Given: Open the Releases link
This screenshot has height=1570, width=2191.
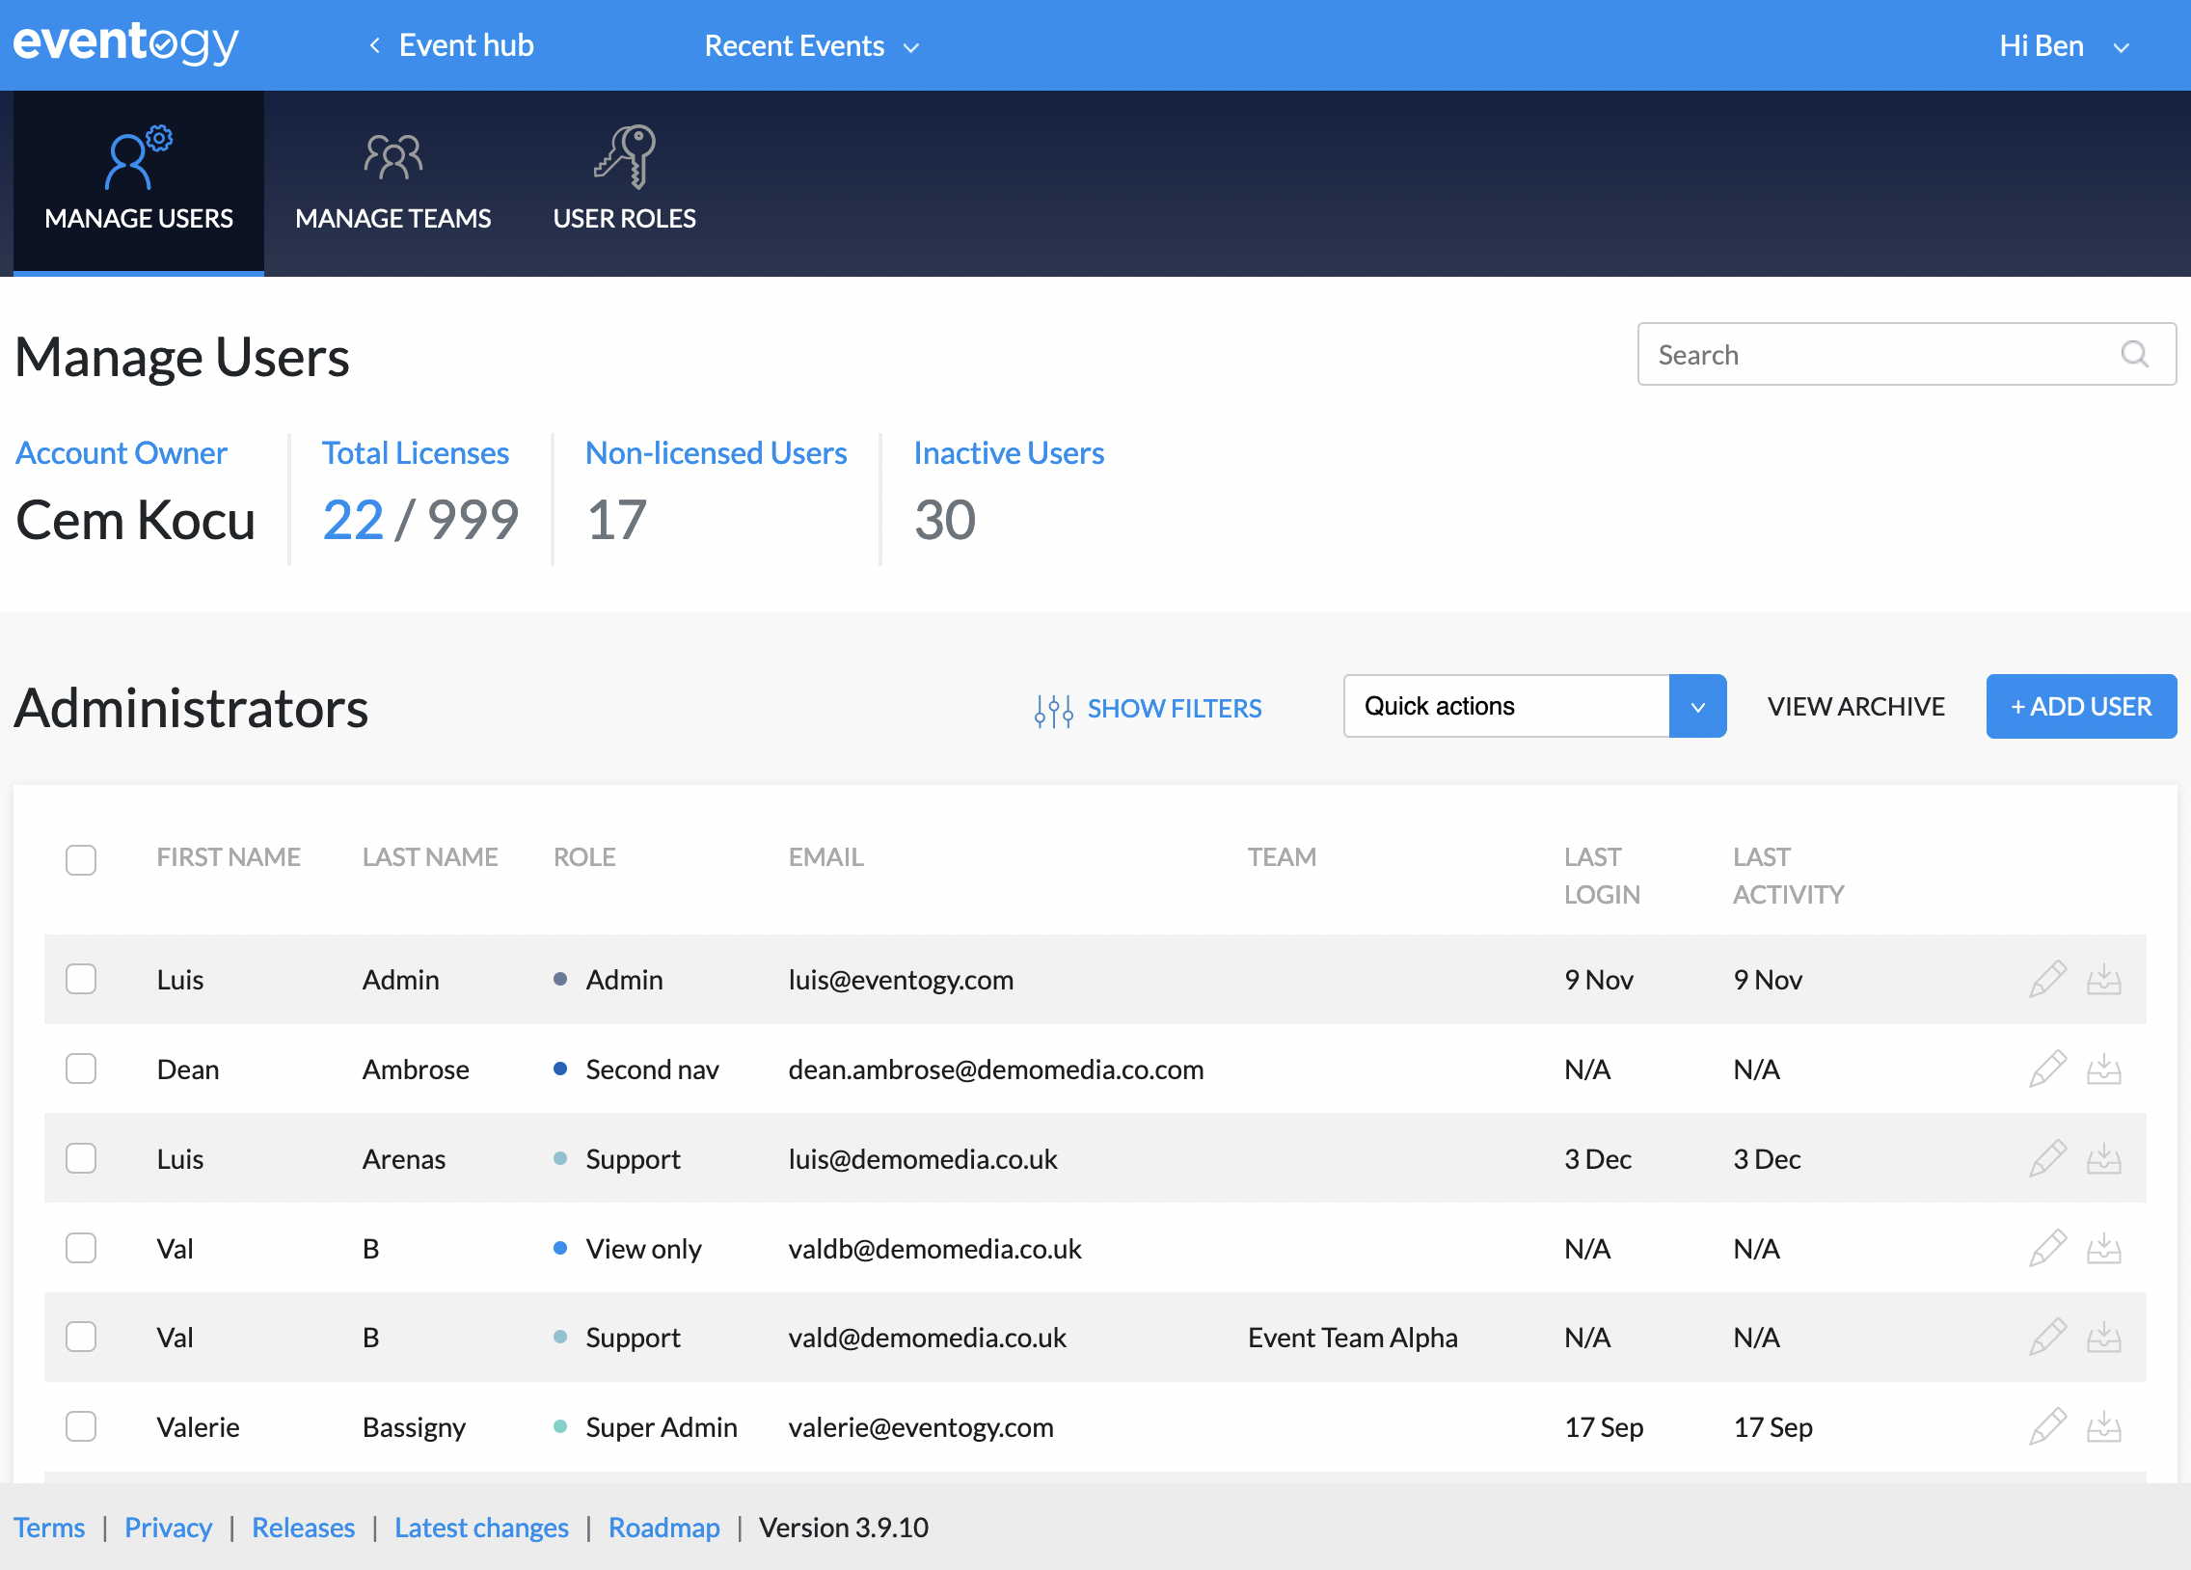Looking at the screenshot, I should [304, 1528].
